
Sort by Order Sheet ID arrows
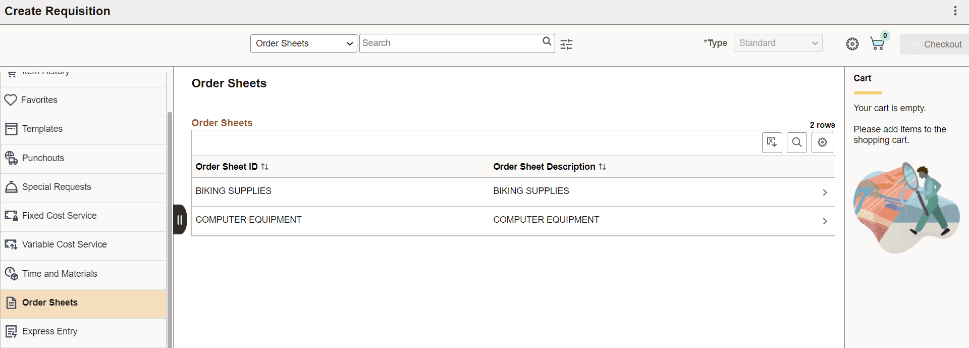pyautogui.click(x=265, y=167)
